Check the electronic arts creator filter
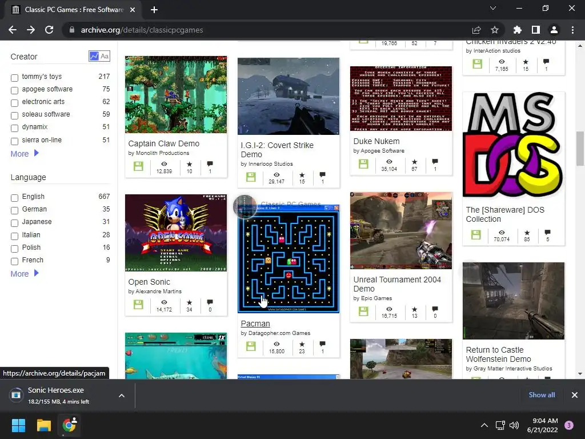Screen dimensions: 585x439 coord(14,103)
